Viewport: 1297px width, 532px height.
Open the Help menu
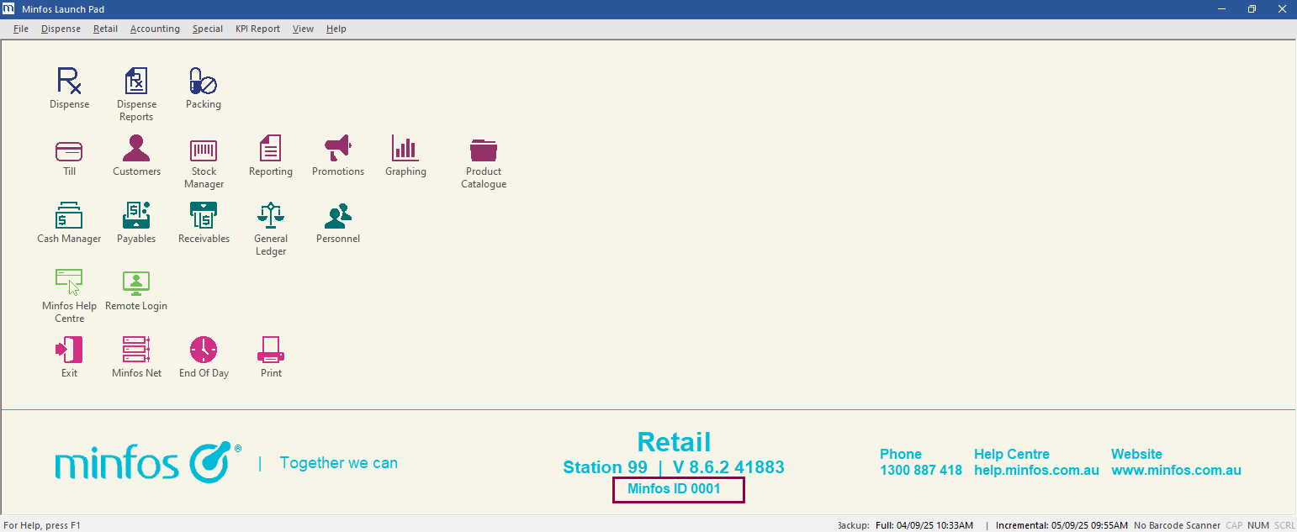pyautogui.click(x=336, y=29)
